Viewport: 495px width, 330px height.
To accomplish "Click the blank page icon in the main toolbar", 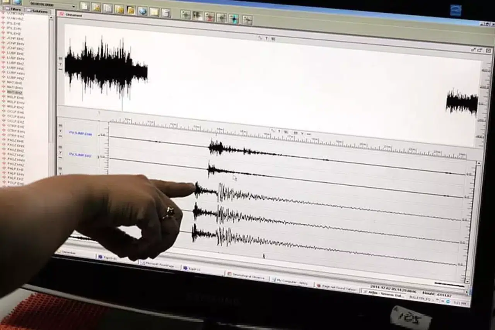I will pyautogui.click(x=84, y=6).
